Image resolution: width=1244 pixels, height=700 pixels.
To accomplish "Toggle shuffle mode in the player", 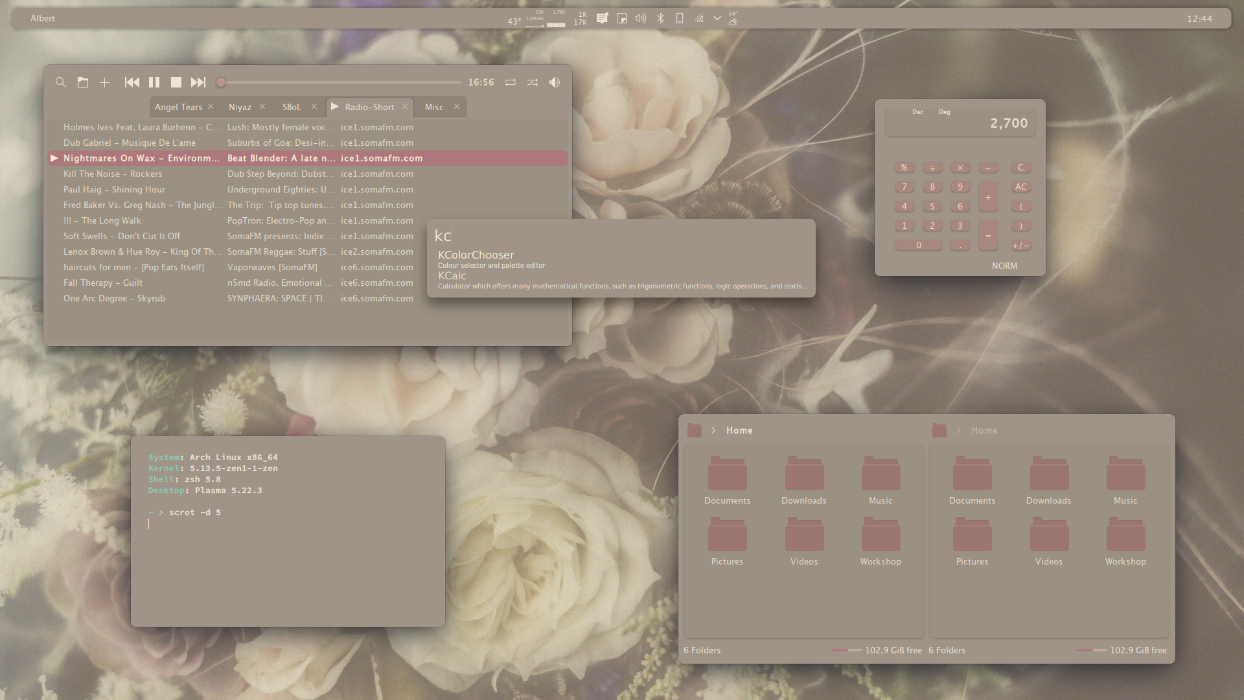I will [533, 82].
